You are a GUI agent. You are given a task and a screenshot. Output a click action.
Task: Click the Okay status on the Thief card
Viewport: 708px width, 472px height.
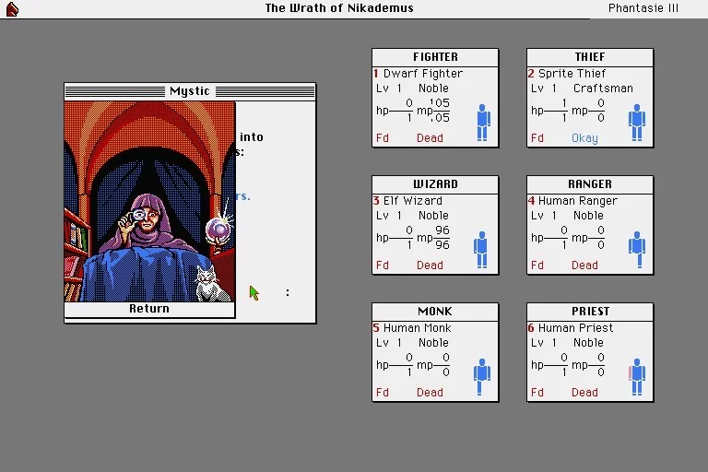pyautogui.click(x=584, y=138)
